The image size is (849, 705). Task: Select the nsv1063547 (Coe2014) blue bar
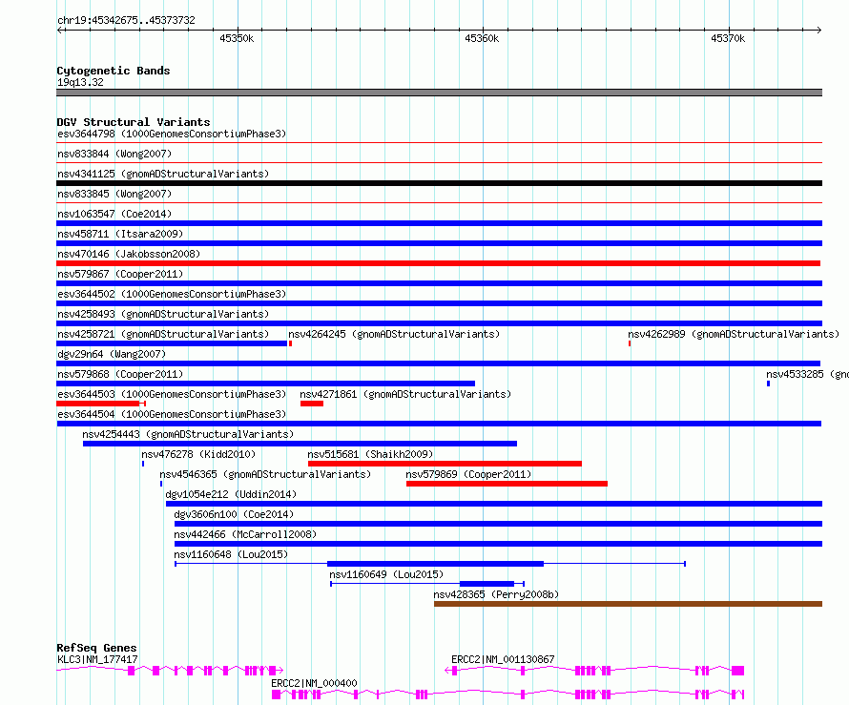[439, 223]
